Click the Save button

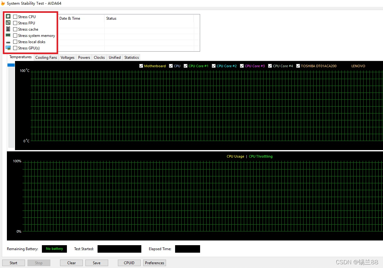[97, 263]
